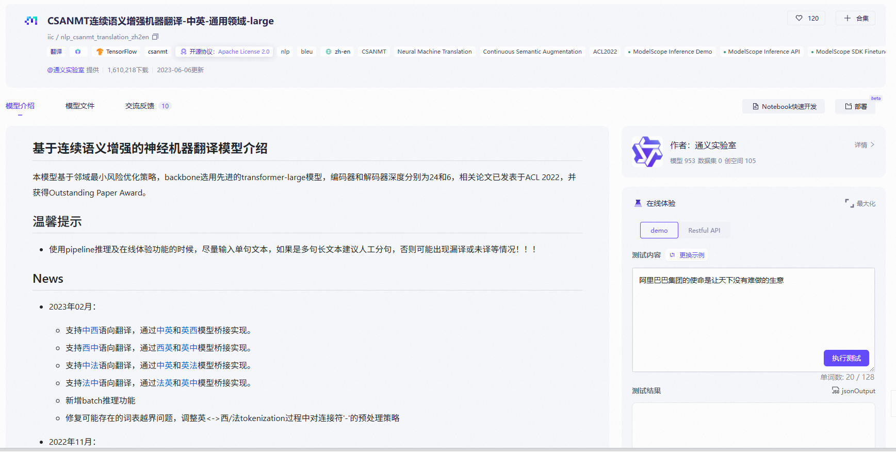This screenshot has height=452, width=896.
Task: Click the ACL2022 tag
Action: coord(605,52)
